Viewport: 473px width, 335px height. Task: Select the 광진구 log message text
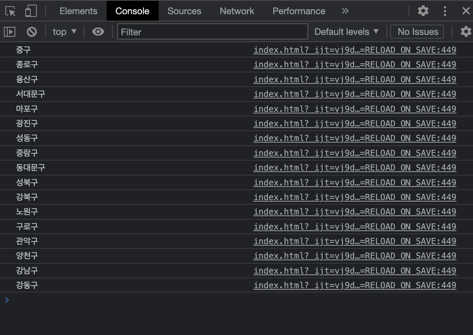(x=27, y=123)
